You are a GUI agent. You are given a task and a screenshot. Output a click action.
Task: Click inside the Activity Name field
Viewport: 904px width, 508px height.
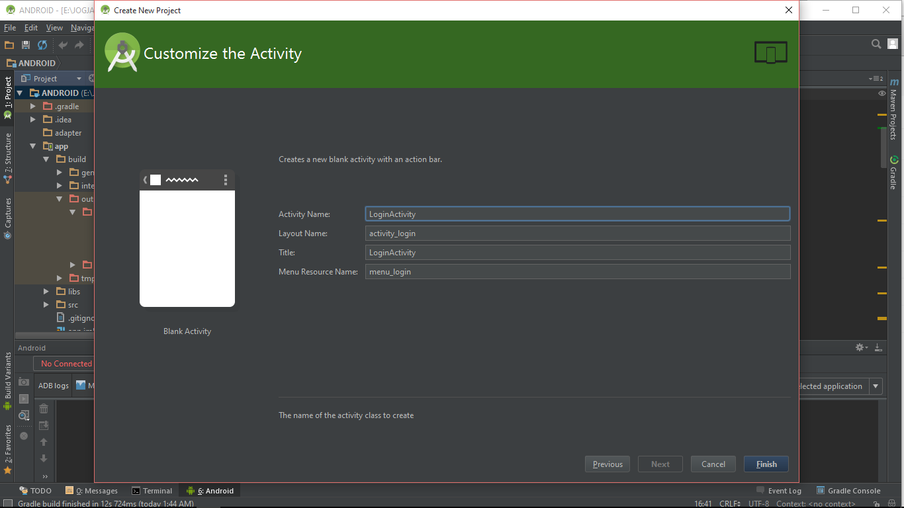[576, 214]
